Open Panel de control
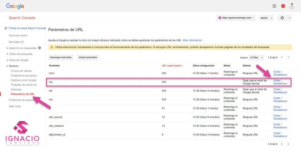 click(x=18, y=35)
